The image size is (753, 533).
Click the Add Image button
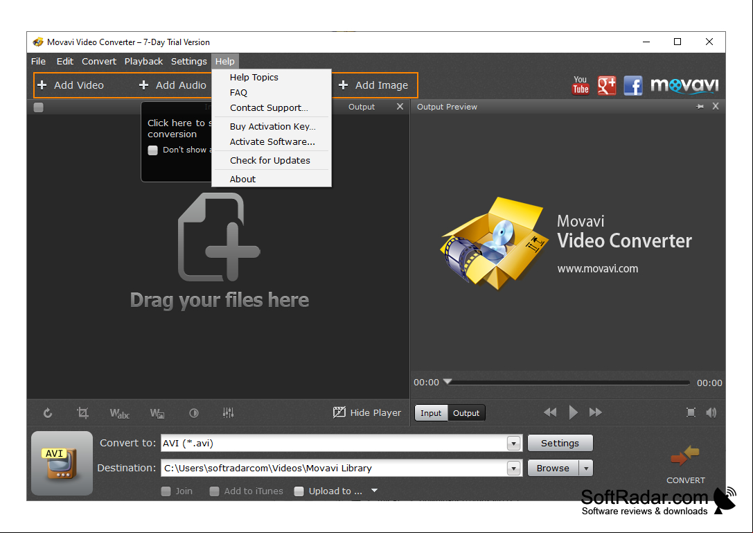pyautogui.click(x=373, y=85)
